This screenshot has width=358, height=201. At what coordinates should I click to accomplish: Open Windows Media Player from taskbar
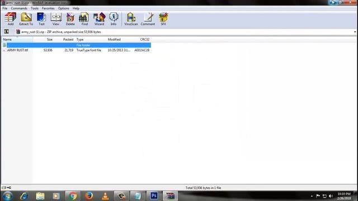click(56, 196)
